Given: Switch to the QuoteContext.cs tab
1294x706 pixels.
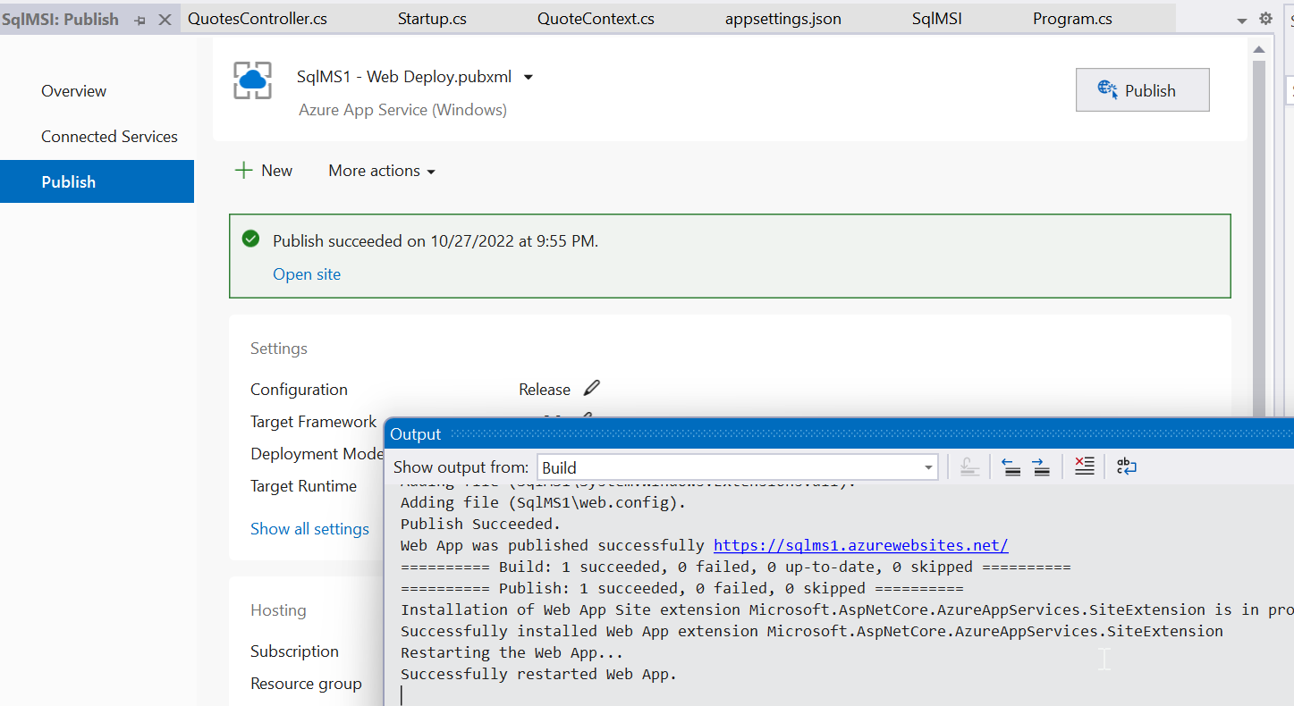Looking at the screenshot, I should coord(596,19).
